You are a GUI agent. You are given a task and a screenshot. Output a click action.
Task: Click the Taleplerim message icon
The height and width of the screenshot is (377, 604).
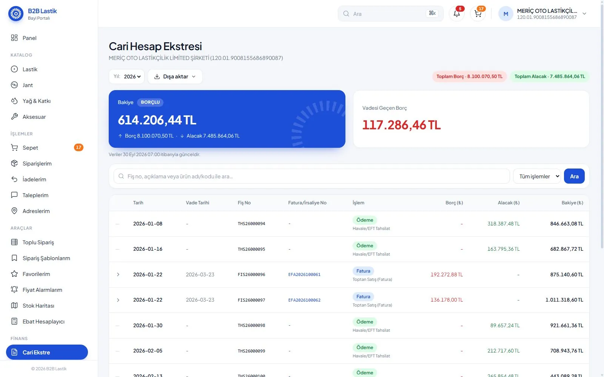coord(14,195)
